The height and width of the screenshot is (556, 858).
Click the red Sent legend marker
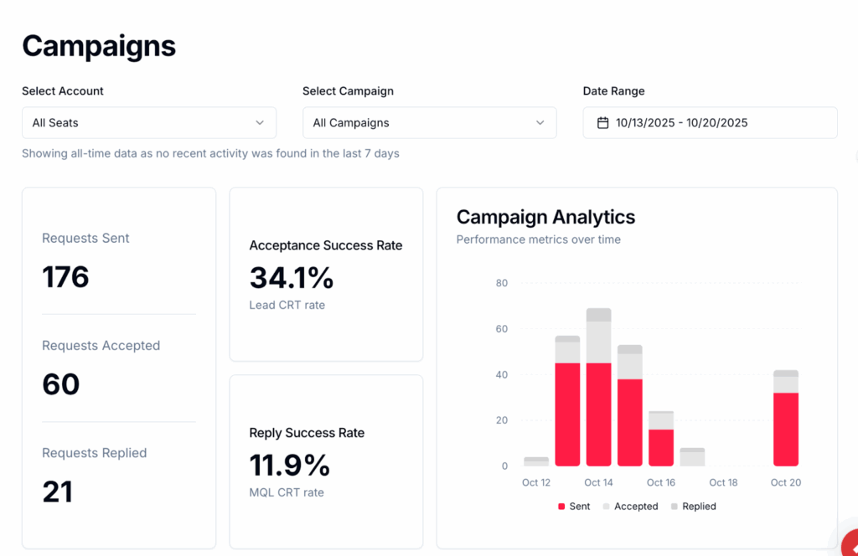click(561, 507)
